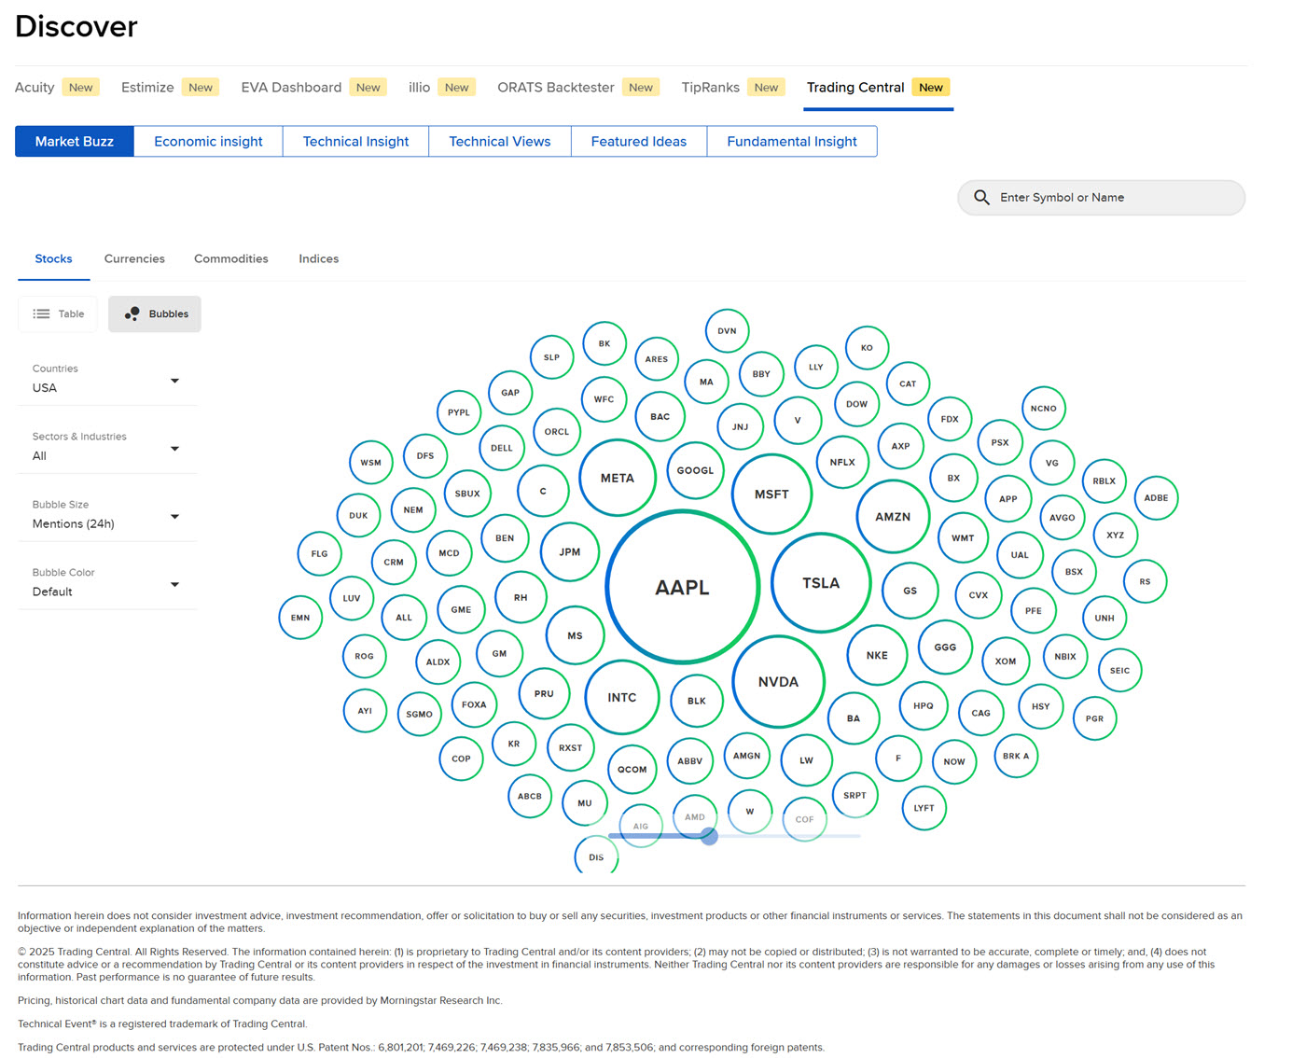Open the Fundamental Insight section
The height and width of the screenshot is (1058, 1306).
click(792, 142)
